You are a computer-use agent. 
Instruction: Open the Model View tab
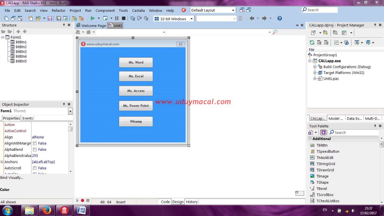point(336,118)
